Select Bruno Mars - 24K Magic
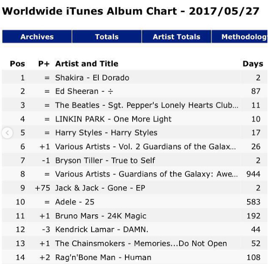This screenshot has height=264, width=276. click(101, 216)
